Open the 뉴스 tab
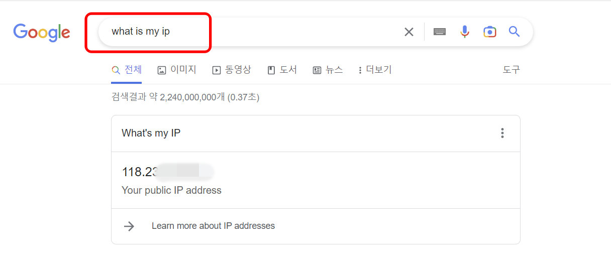Image resolution: width=611 pixels, height=266 pixels. (x=328, y=70)
